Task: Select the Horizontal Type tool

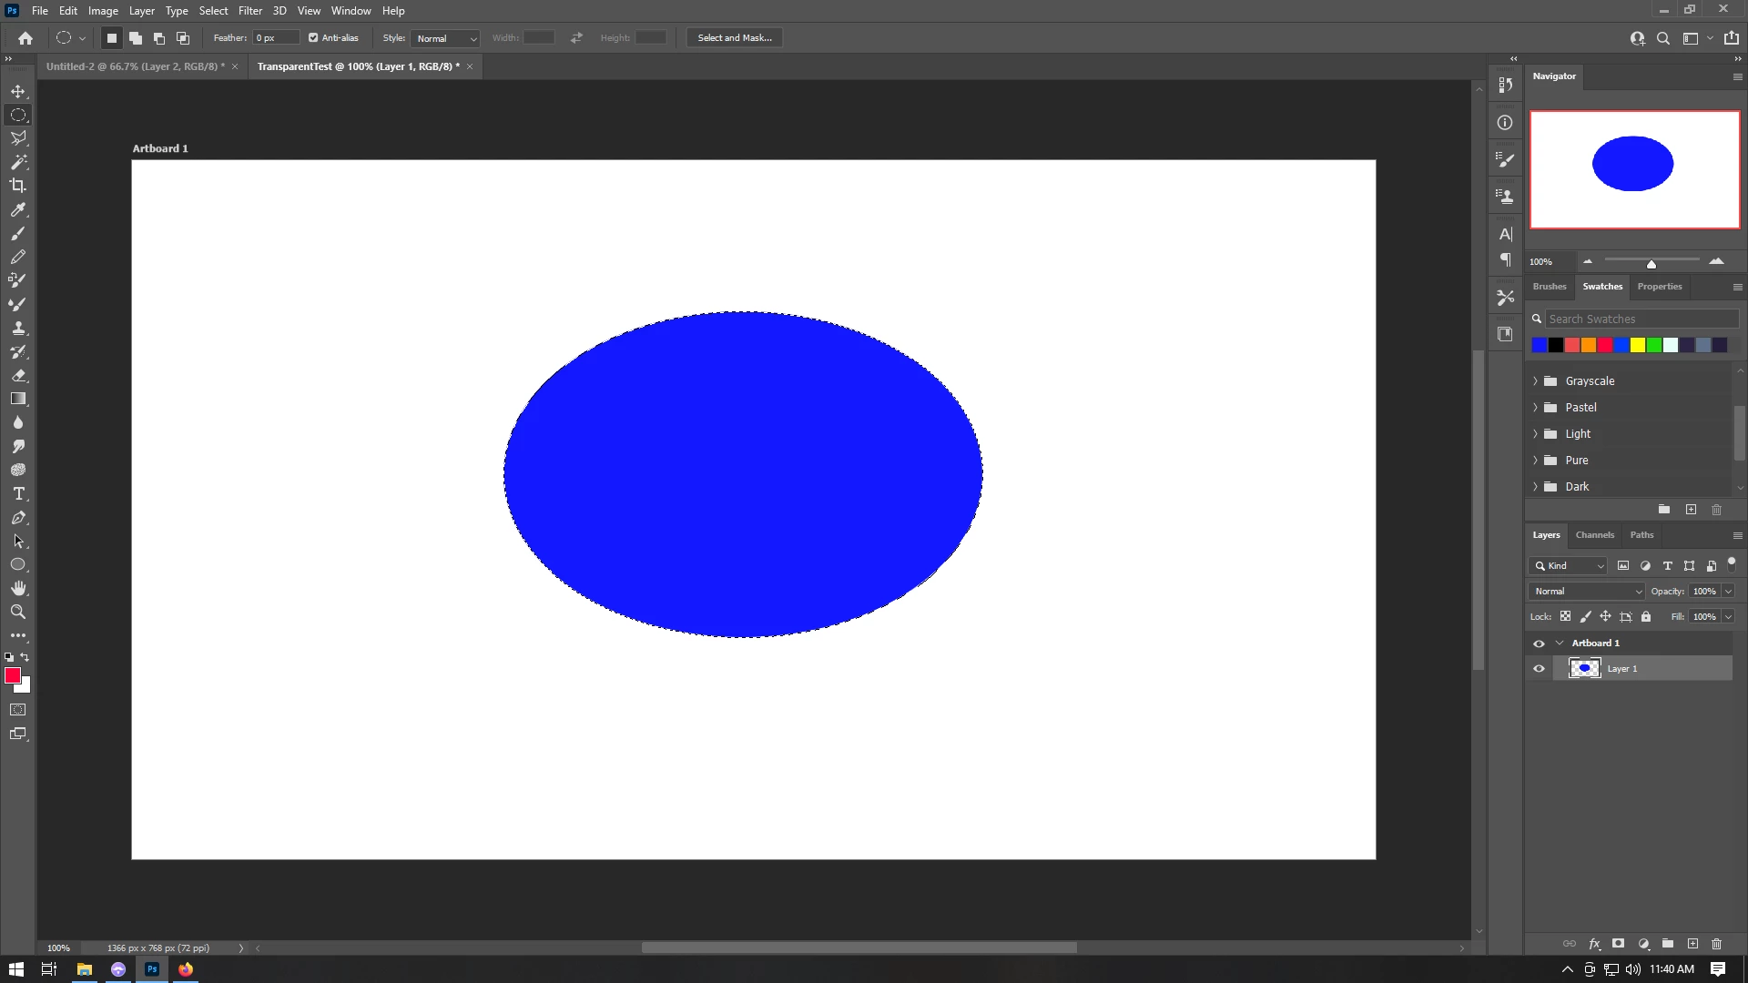Action: tap(18, 493)
